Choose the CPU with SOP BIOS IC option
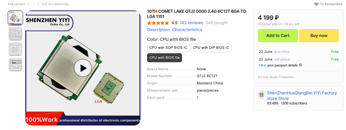 (x=169, y=48)
